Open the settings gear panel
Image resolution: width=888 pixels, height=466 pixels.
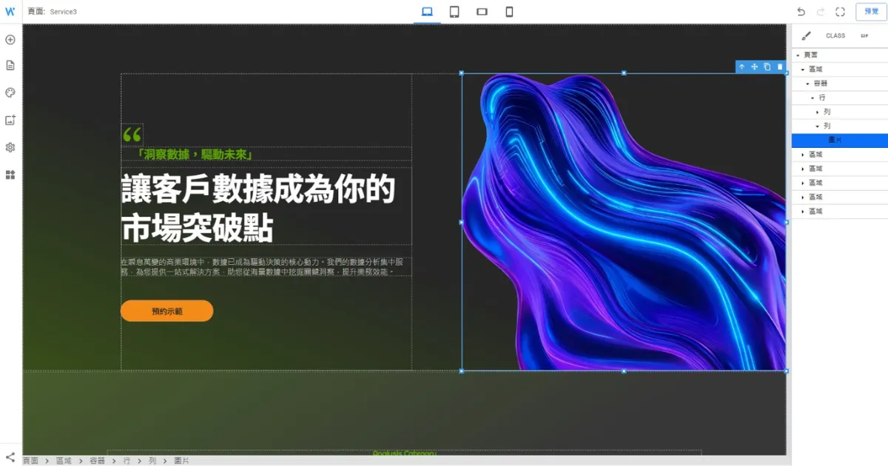point(10,147)
